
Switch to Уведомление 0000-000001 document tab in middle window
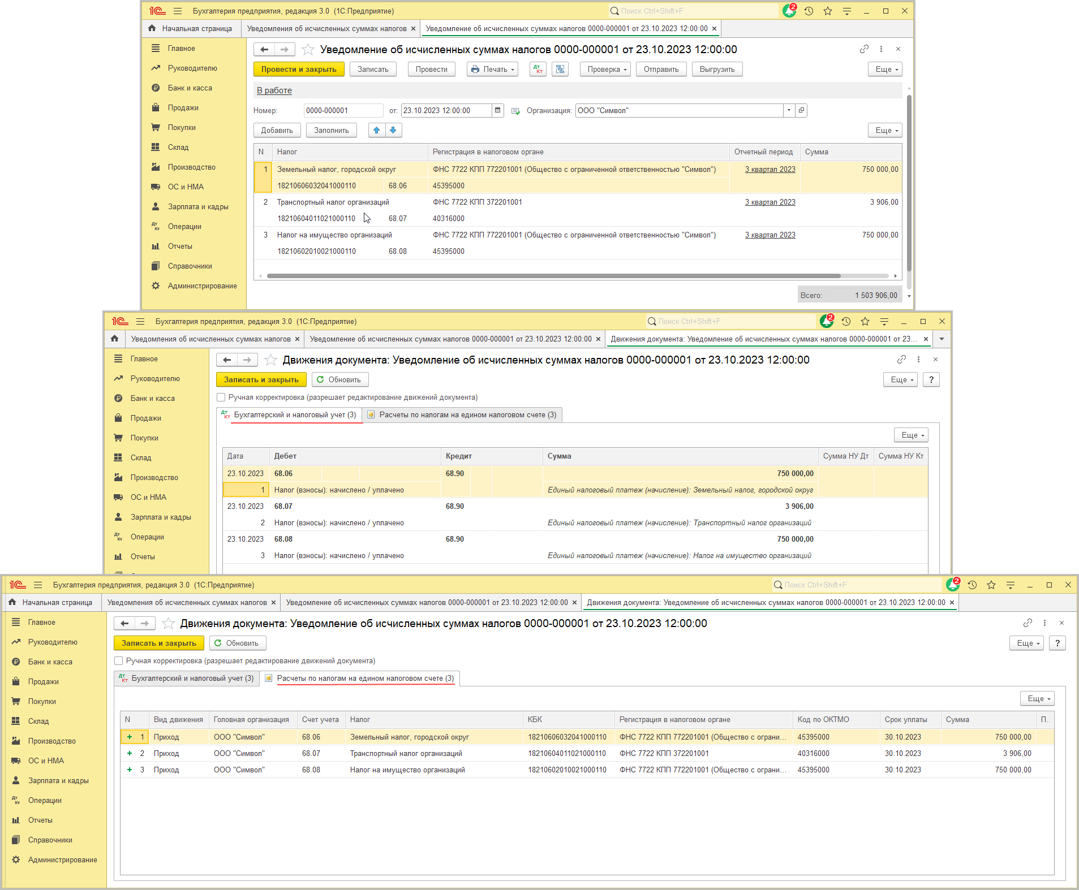point(451,339)
